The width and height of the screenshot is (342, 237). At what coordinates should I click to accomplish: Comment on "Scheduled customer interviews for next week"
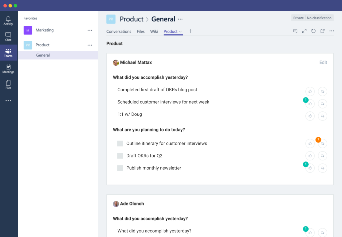(x=322, y=104)
